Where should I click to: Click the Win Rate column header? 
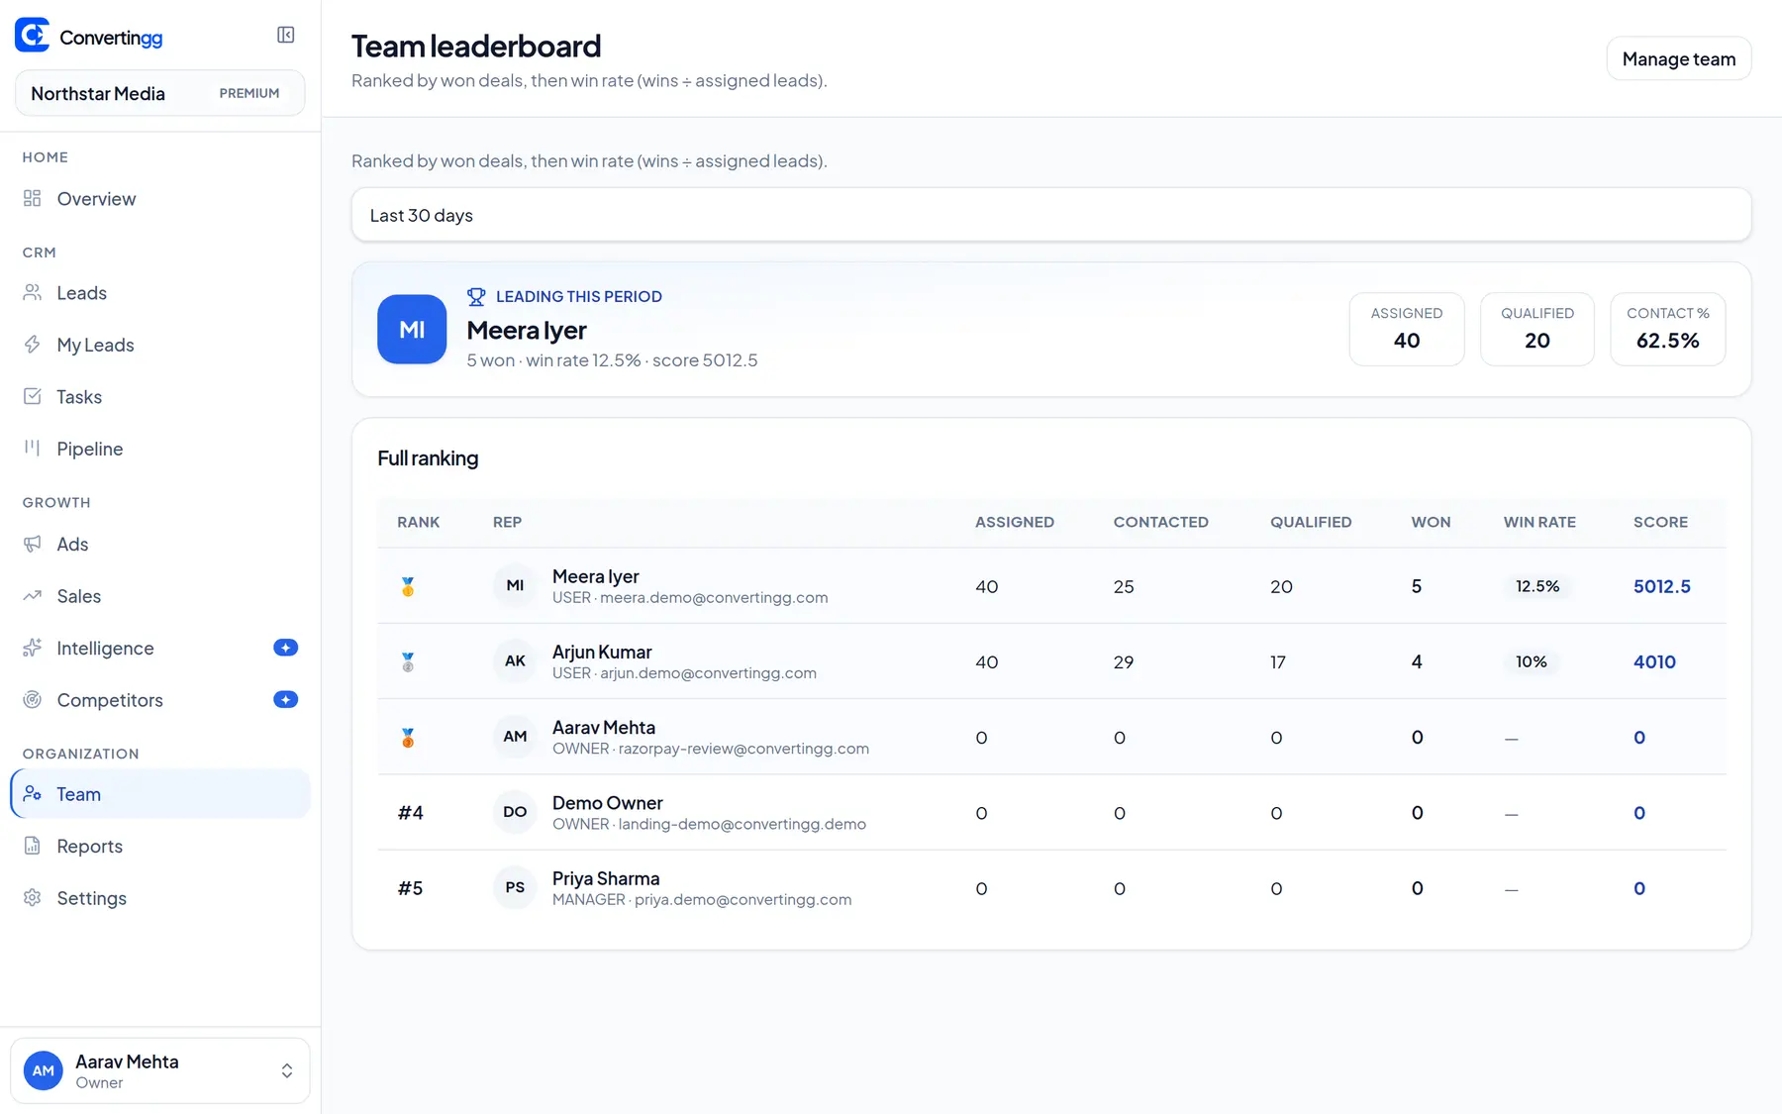tap(1539, 522)
